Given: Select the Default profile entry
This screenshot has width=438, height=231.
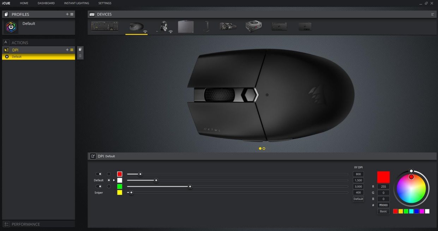Looking at the screenshot, I should [x=39, y=27].
